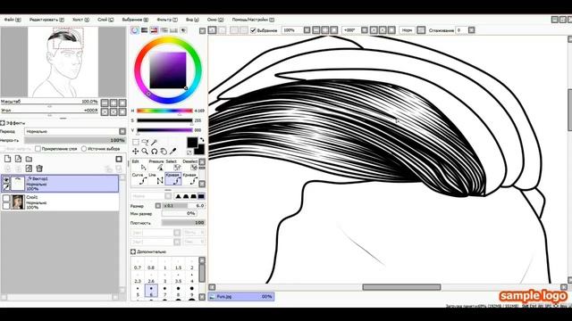Pick brush size preset 0.7

click(138, 265)
